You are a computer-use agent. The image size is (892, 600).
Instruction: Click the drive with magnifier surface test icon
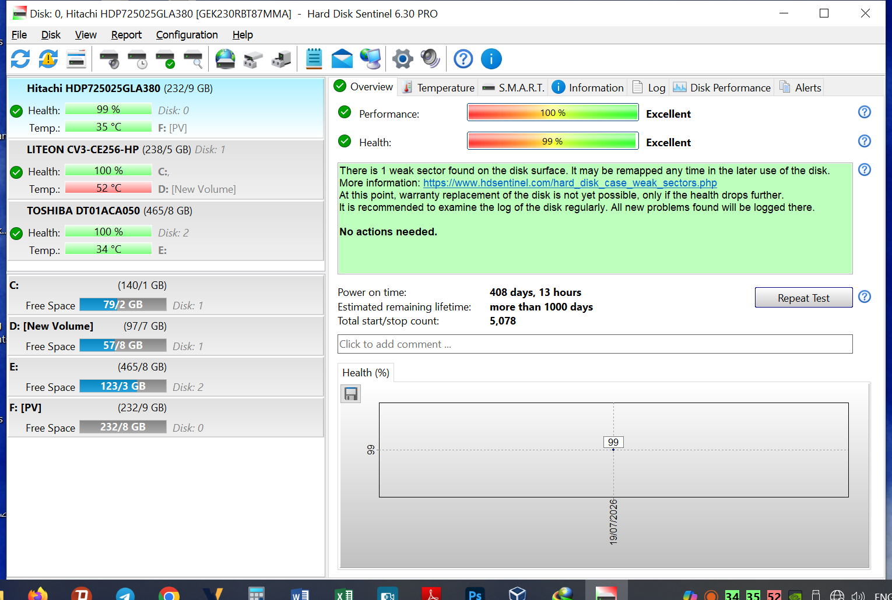[193, 59]
